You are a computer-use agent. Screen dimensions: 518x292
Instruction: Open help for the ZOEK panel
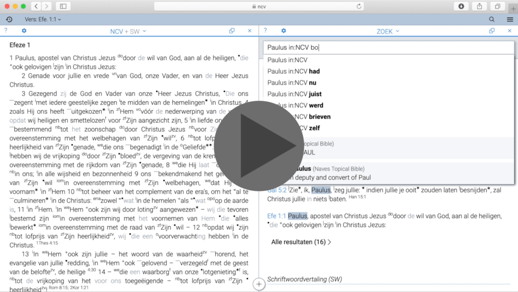pyautogui.click(x=265, y=31)
